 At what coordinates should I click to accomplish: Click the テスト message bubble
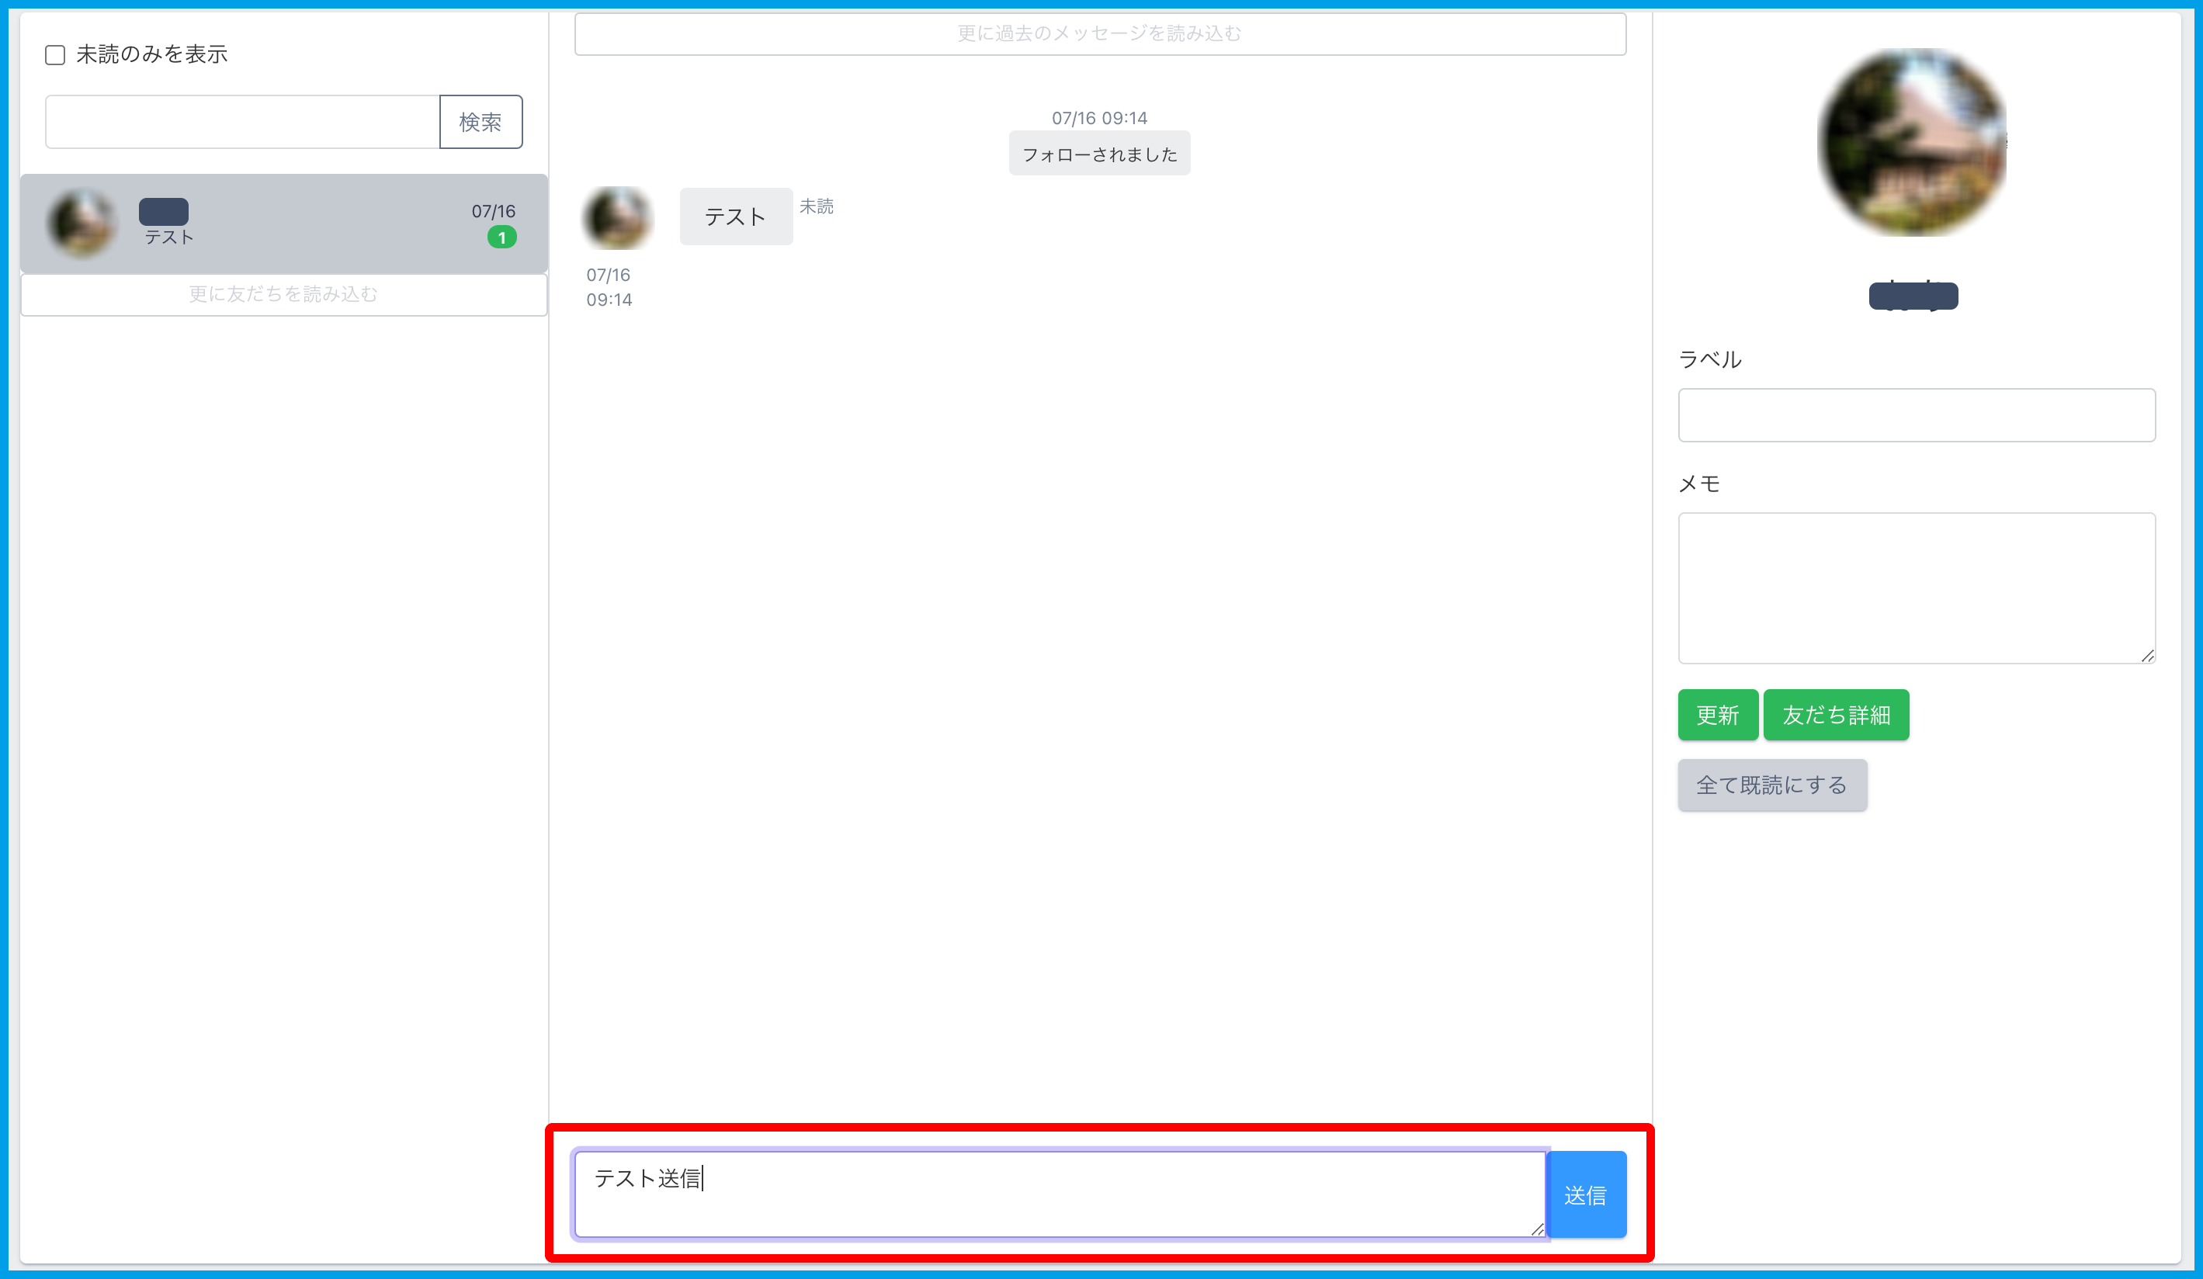coord(736,217)
